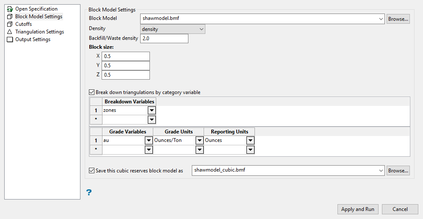Switch to Output Settings page
The image size is (423, 219).
pos(33,39)
